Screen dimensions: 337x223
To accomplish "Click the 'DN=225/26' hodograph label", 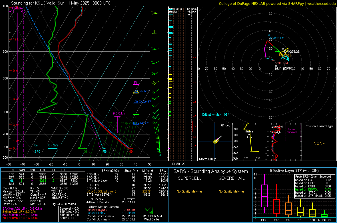I will (292, 52).
